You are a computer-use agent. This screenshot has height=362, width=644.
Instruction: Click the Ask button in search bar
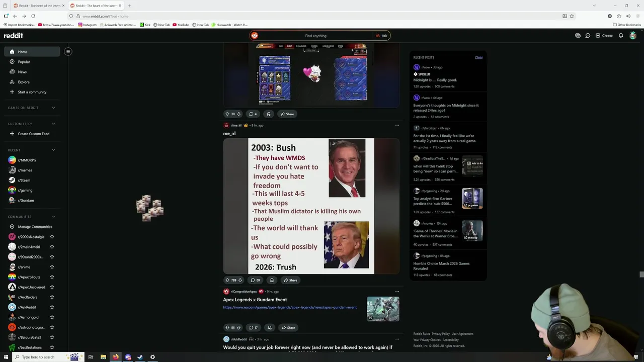(381, 36)
